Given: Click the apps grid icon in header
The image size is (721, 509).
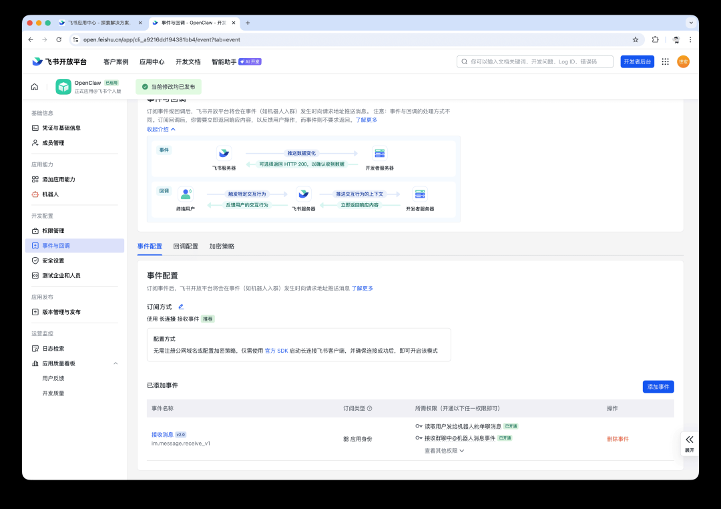Looking at the screenshot, I should coord(665,61).
